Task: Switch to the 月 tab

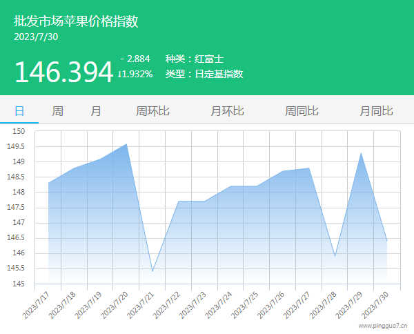Action: (96, 111)
